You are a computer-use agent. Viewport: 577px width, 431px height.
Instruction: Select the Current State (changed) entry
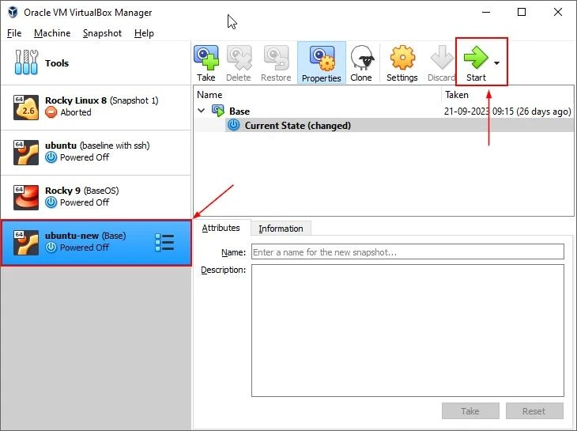(297, 126)
